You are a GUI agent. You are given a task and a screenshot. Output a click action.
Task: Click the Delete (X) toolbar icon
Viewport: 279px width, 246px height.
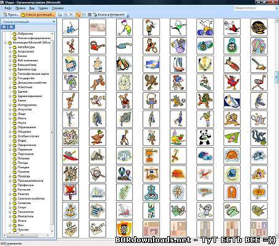coord(71,15)
